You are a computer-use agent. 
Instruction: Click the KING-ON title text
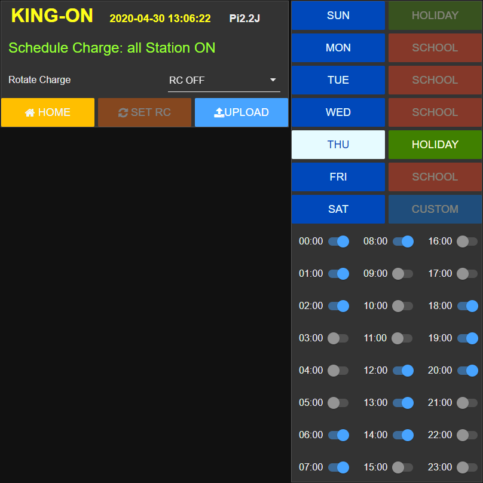click(52, 16)
